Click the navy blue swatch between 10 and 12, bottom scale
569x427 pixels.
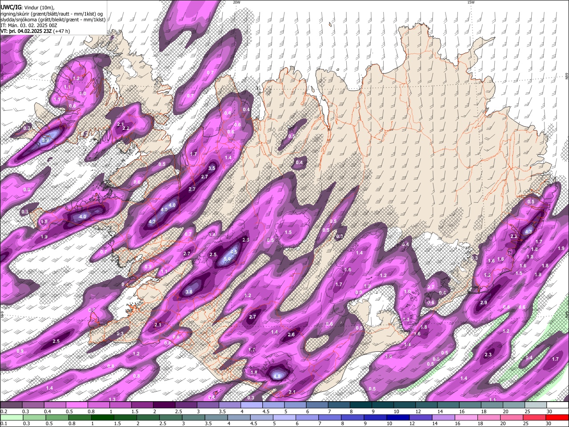[397, 417]
